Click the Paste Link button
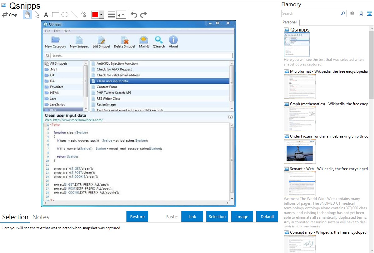The width and height of the screenshot is (374, 253). pyautogui.click(x=192, y=217)
